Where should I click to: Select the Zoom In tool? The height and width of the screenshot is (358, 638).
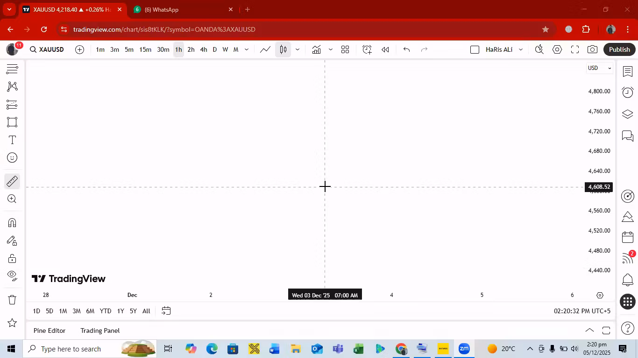[x=12, y=199]
